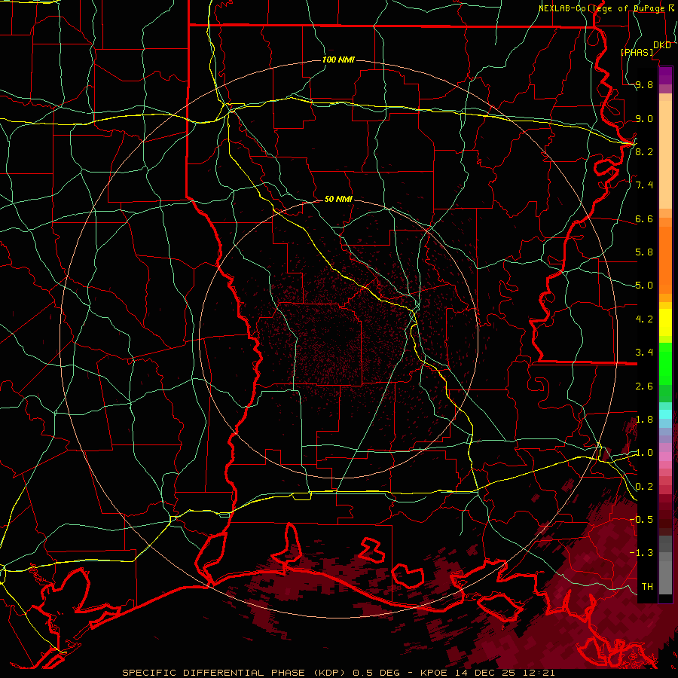Click the 2.6 value on color scale
This screenshot has width=678, height=678.
pyautogui.click(x=644, y=386)
